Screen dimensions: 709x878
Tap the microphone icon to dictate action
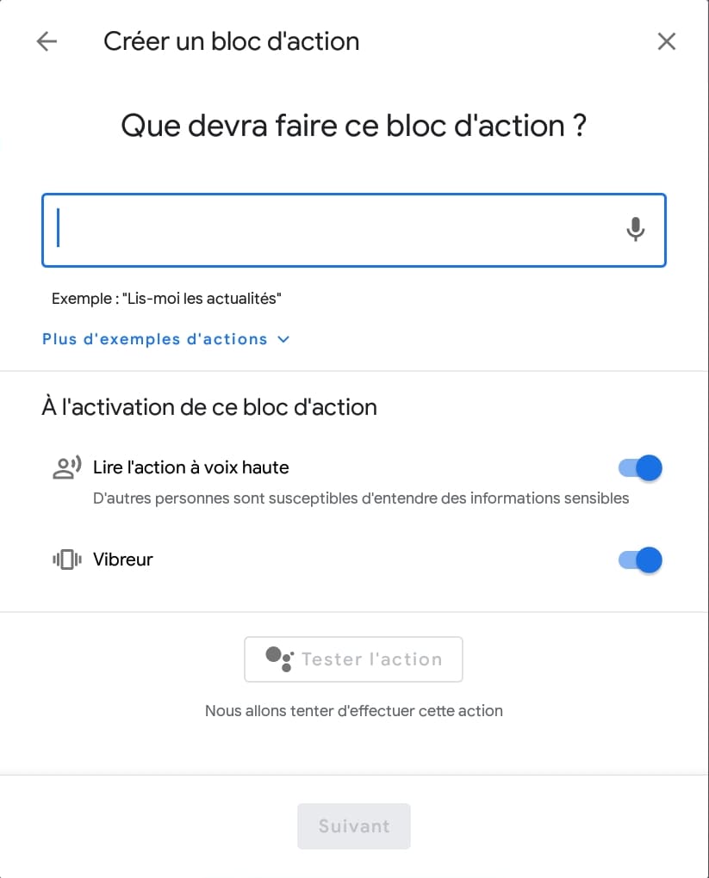tap(635, 230)
